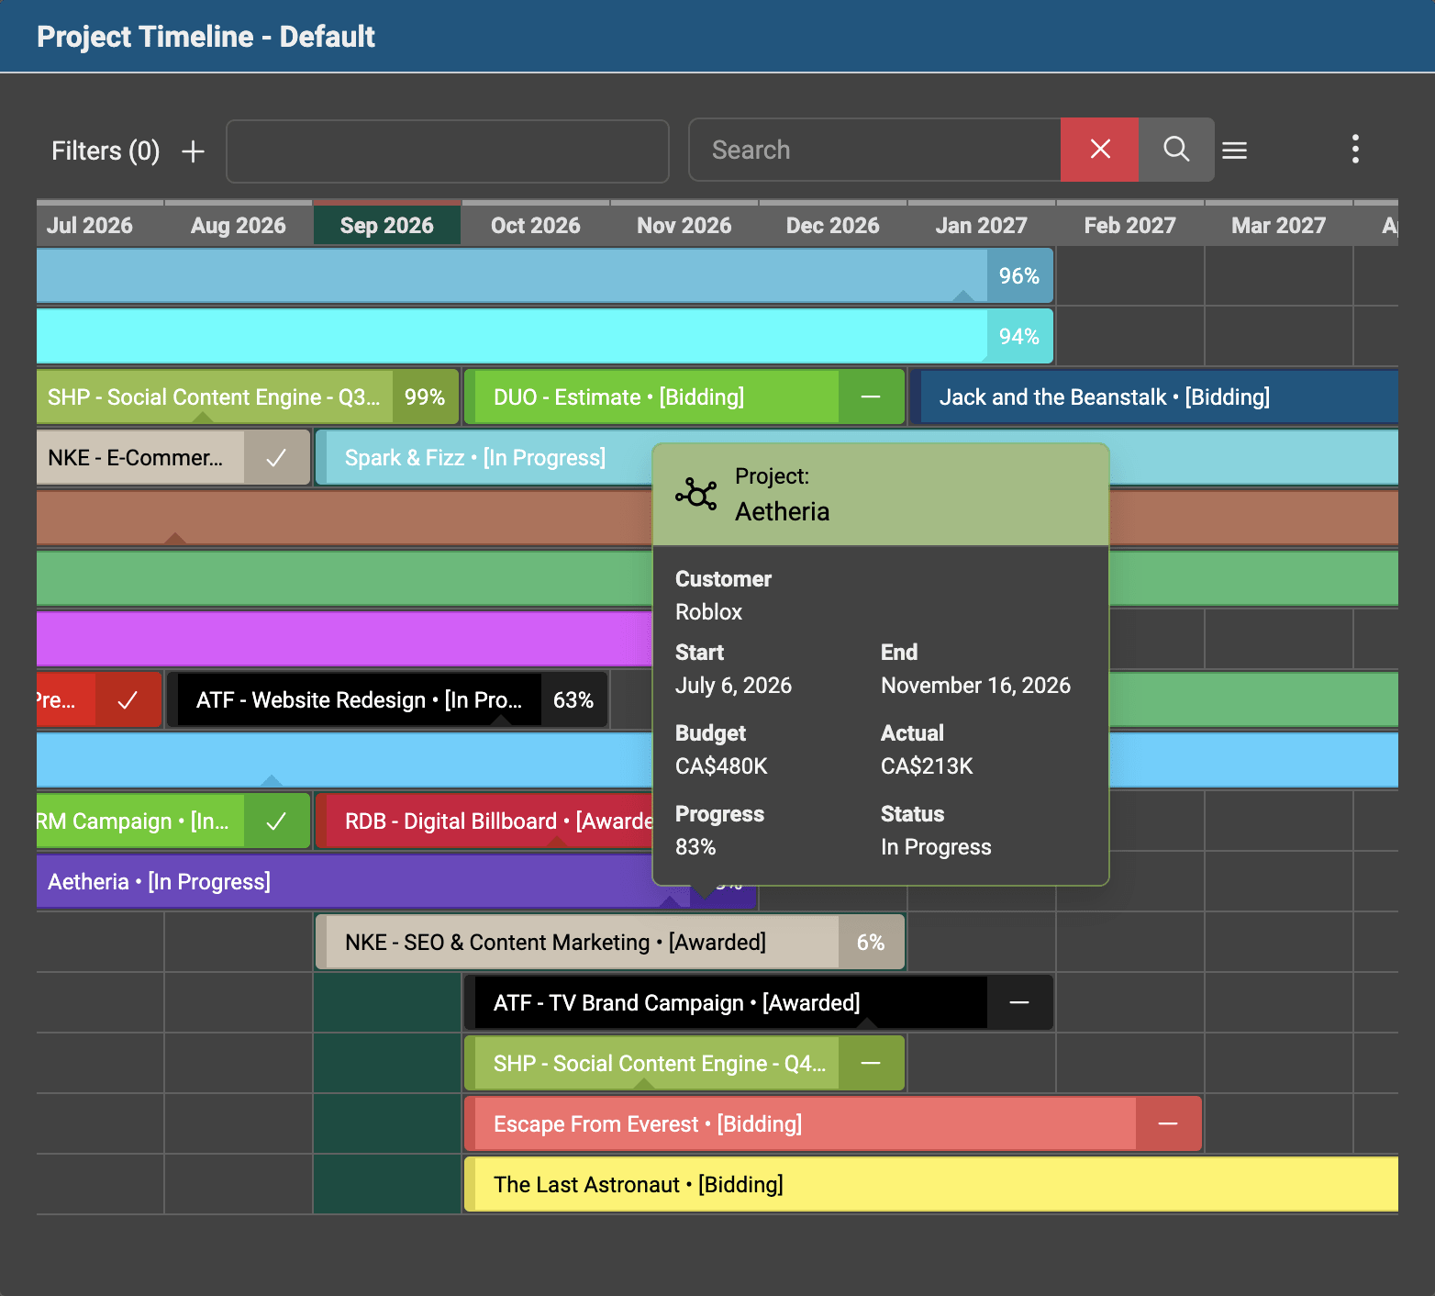Click the July 6, 2026 start date
This screenshot has height=1296, width=1435.
coord(733,686)
